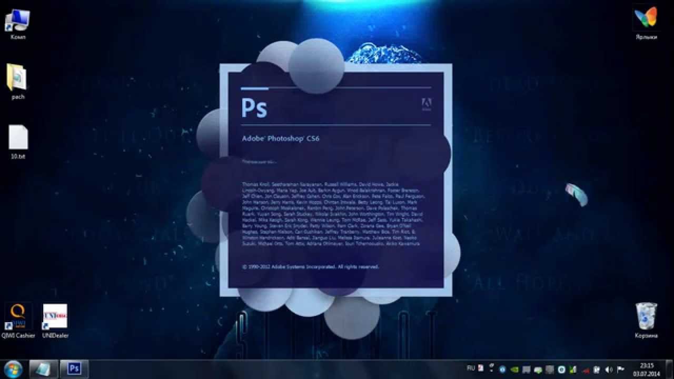
Task: Click the Ps logo on splash screen
Action: click(254, 107)
